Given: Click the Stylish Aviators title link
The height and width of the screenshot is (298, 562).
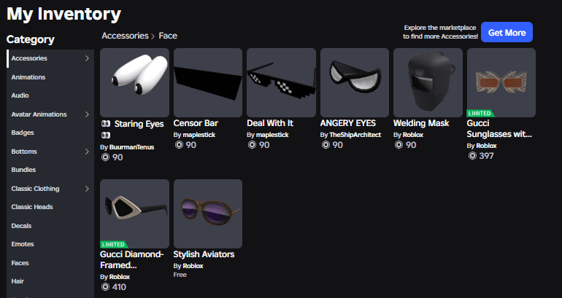Looking at the screenshot, I should (x=204, y=254).
